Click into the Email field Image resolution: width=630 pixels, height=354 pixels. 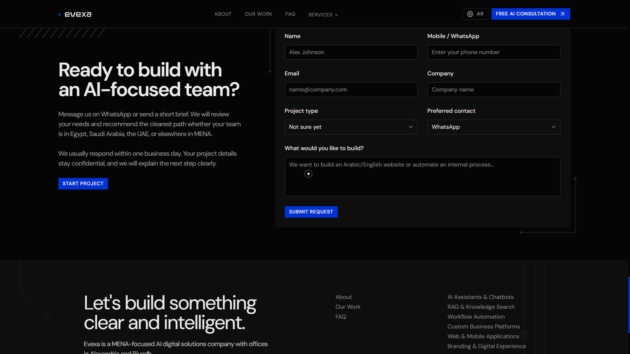point(351,89)
